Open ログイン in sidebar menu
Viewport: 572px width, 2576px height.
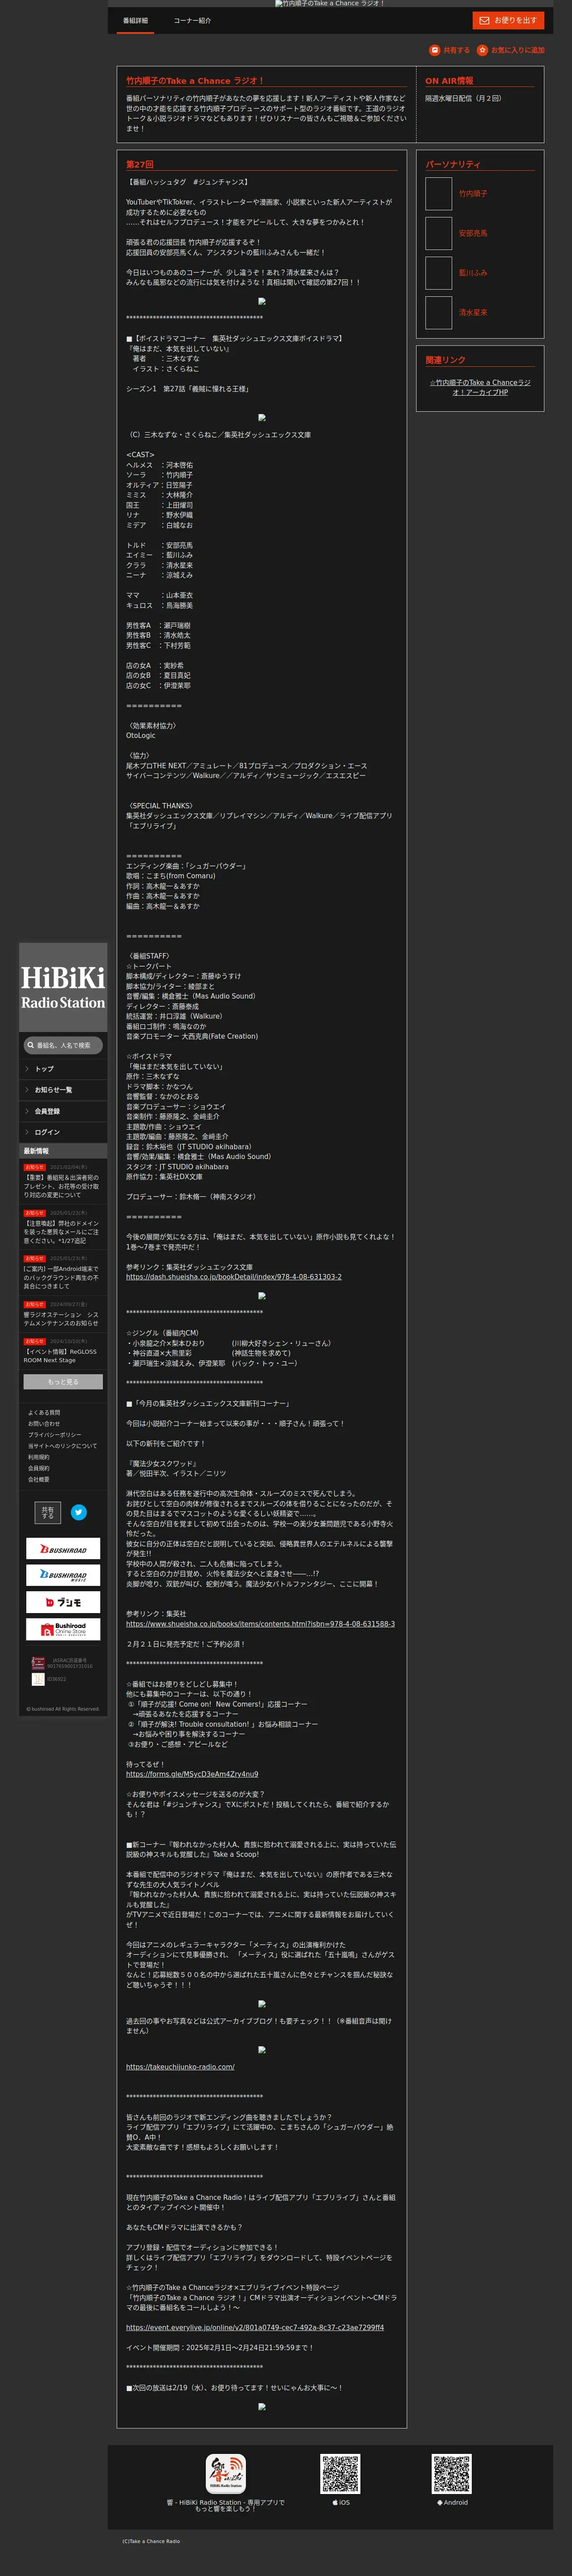click(x=63, y=1132)
